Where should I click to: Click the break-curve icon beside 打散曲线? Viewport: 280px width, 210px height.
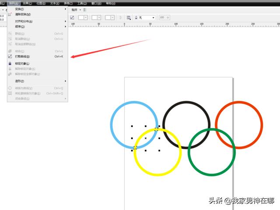pos(10,56)
